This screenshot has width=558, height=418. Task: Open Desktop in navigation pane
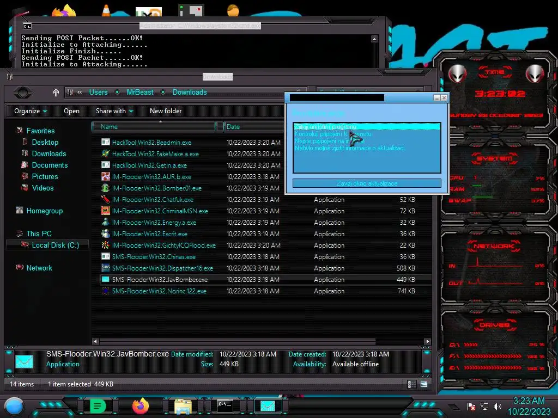click(45, 142)
